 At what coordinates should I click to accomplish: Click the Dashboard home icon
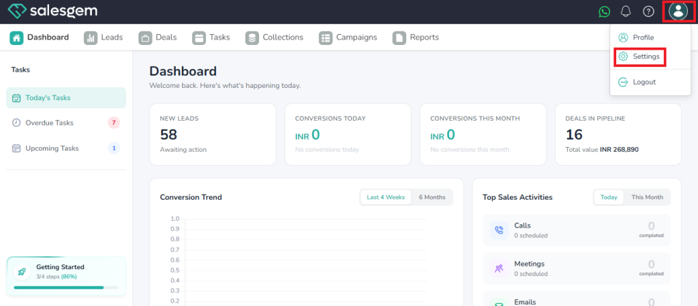[x=16, y=37]
